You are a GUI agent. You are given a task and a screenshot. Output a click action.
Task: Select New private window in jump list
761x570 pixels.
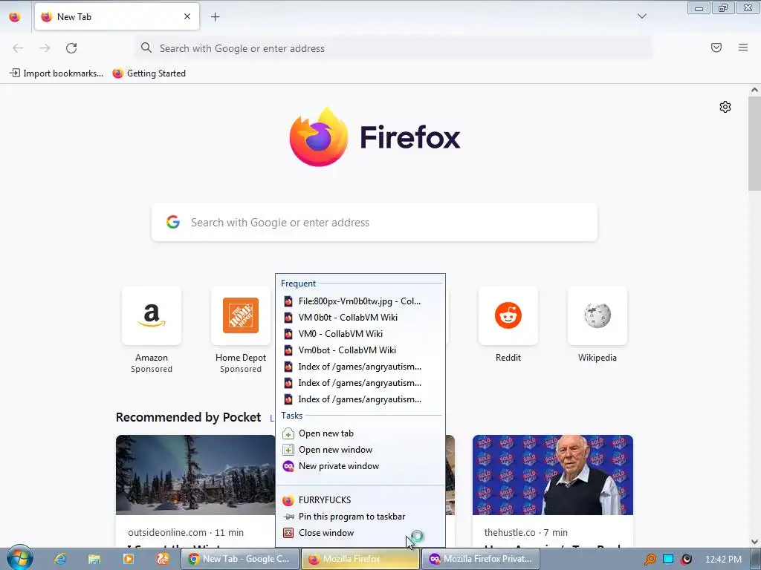pos(360,466)
